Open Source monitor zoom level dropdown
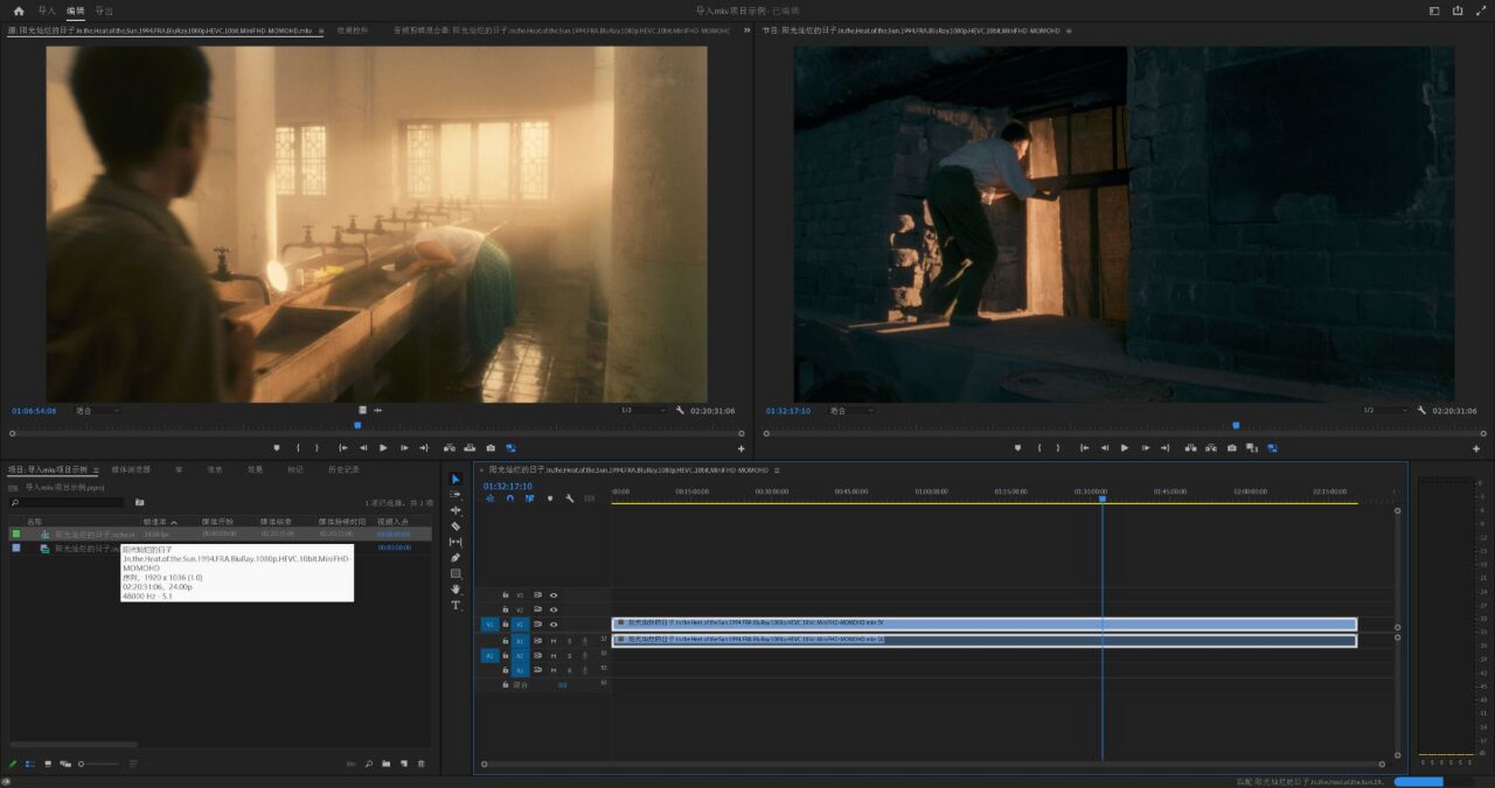The image size is (1495, 788). click(97, 411)
